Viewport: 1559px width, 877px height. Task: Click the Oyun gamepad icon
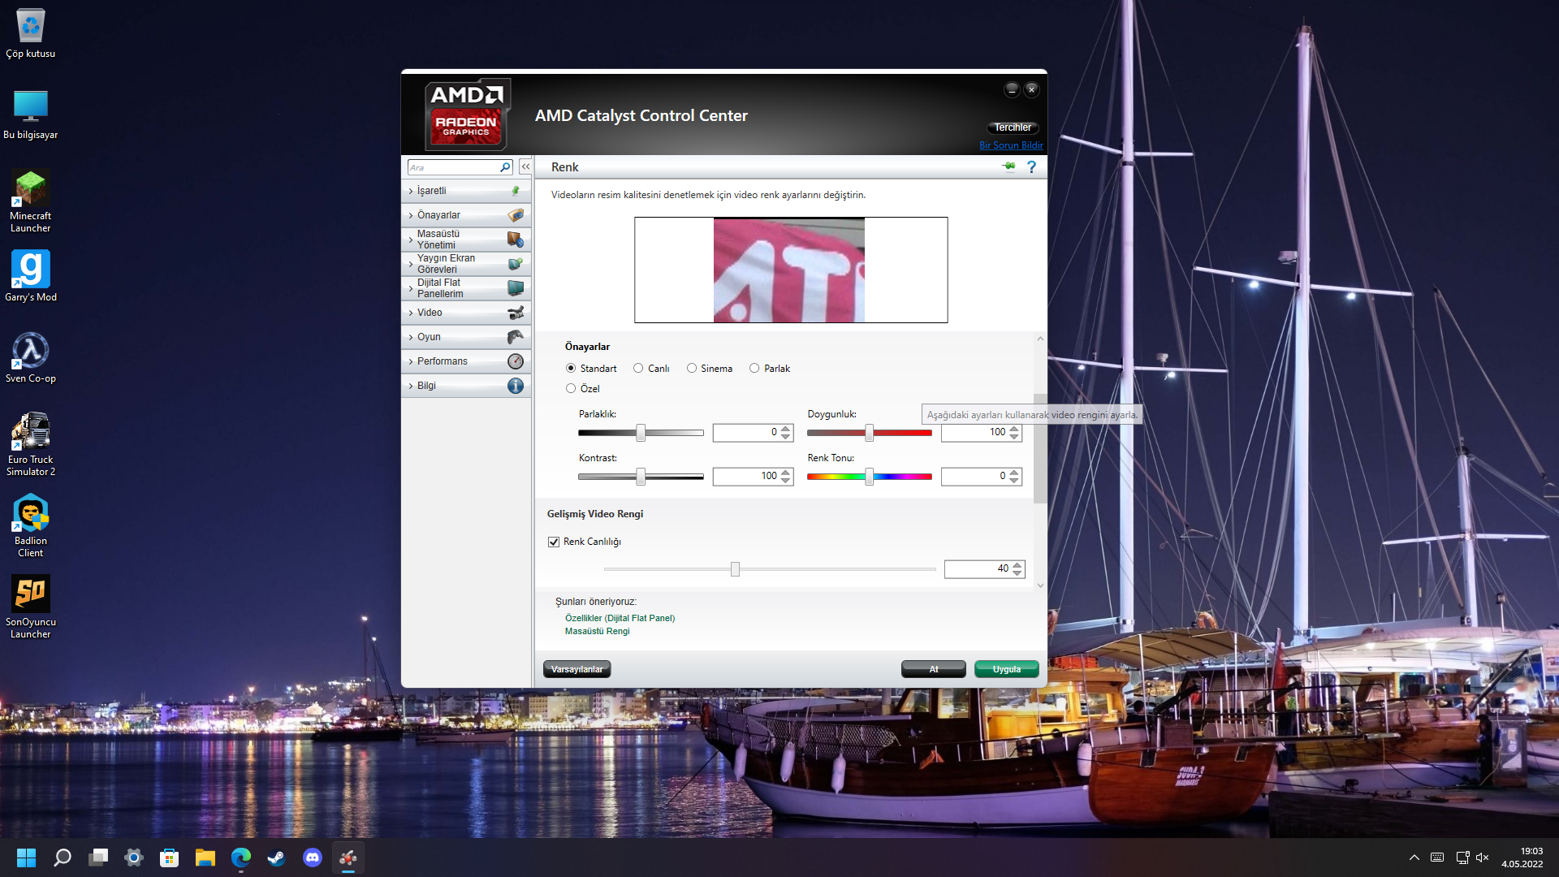515,337
